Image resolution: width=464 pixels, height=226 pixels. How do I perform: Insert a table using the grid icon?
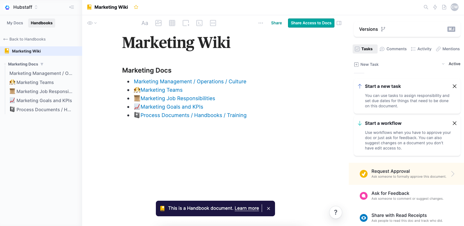(172, 23)
